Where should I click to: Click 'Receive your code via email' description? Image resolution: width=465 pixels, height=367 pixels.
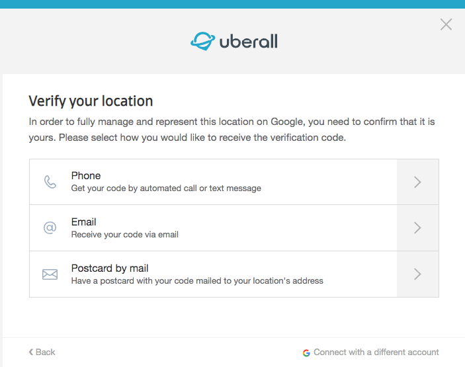125,235
